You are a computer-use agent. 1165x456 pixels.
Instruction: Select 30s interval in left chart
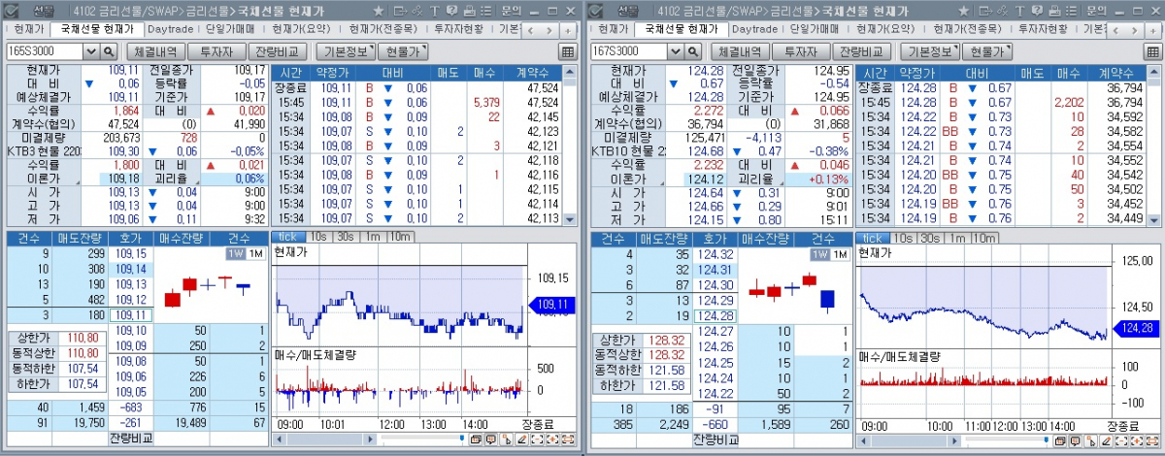pyautogui.click(x=346, y=238)
